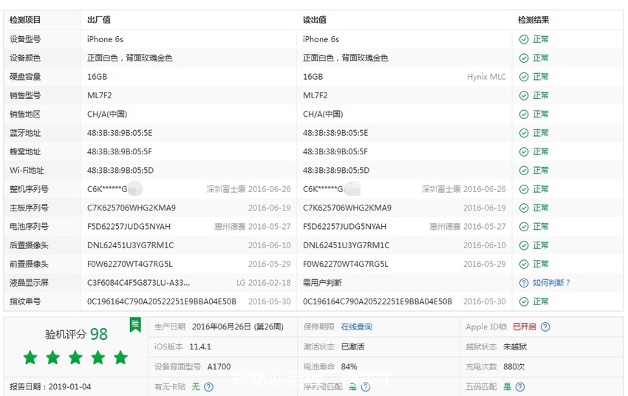628x396 pixels.
Task: Click the five-star rating under 验机评分
Action: 75,358
